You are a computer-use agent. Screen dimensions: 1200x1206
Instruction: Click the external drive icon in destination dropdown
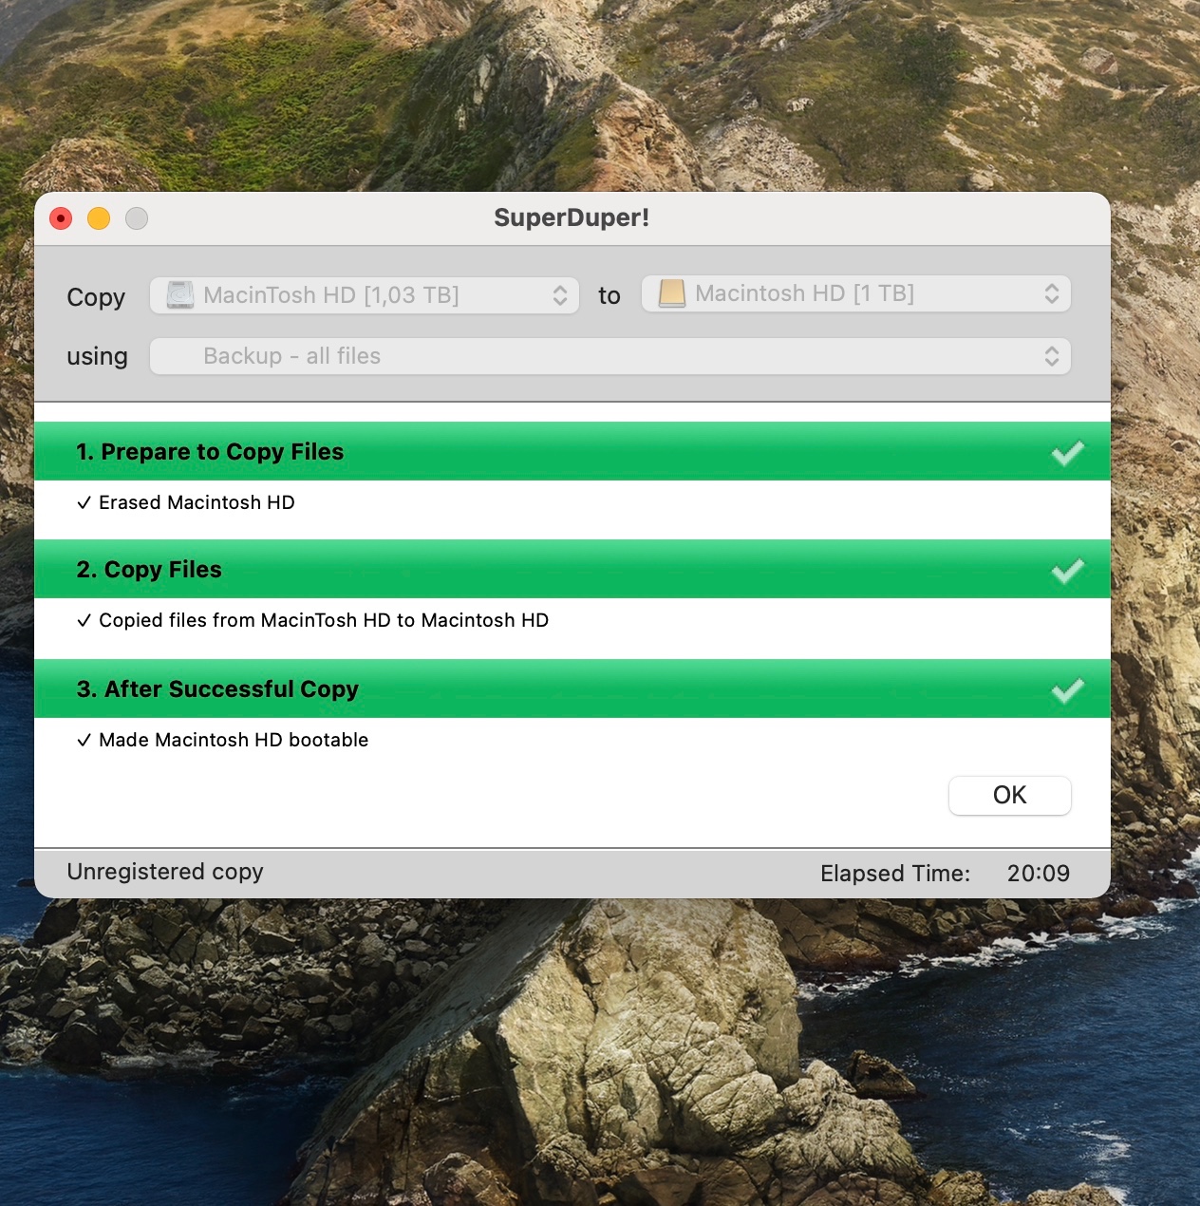click(672, 293)
